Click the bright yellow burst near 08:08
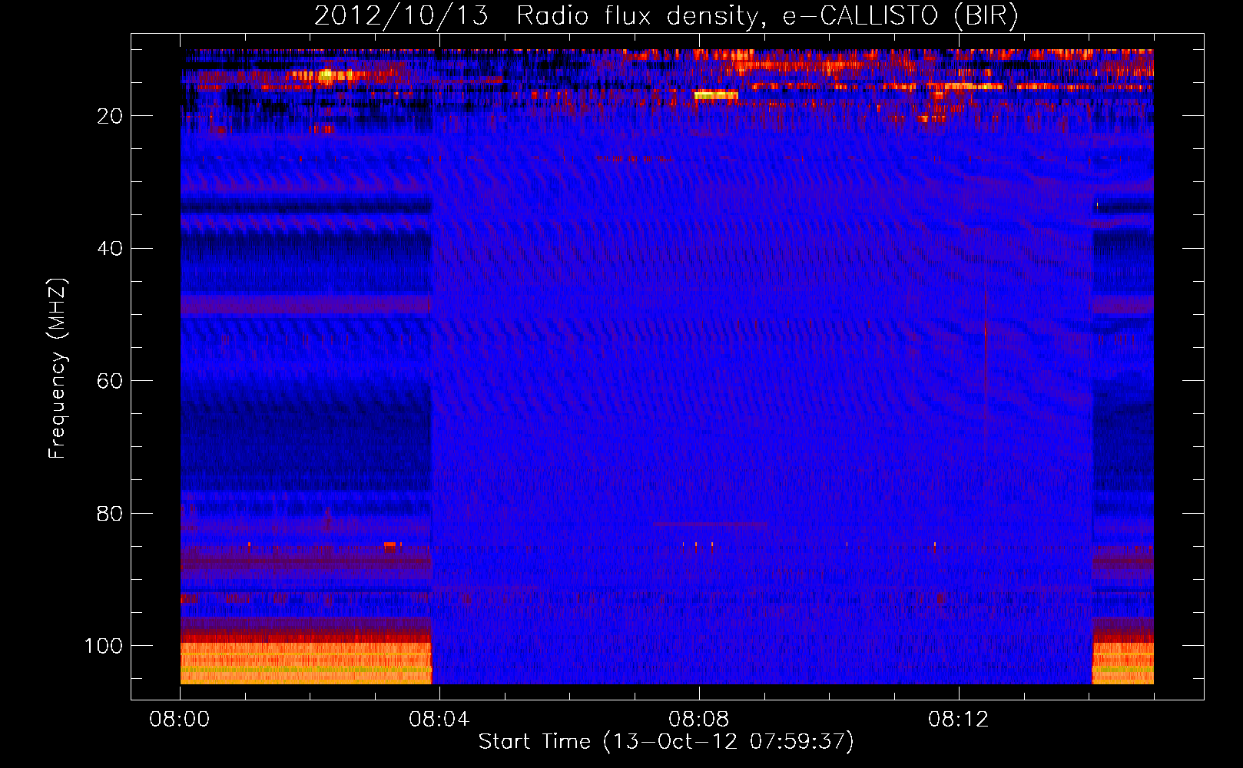Screen dimensions: 1243x768 point(716,95)
